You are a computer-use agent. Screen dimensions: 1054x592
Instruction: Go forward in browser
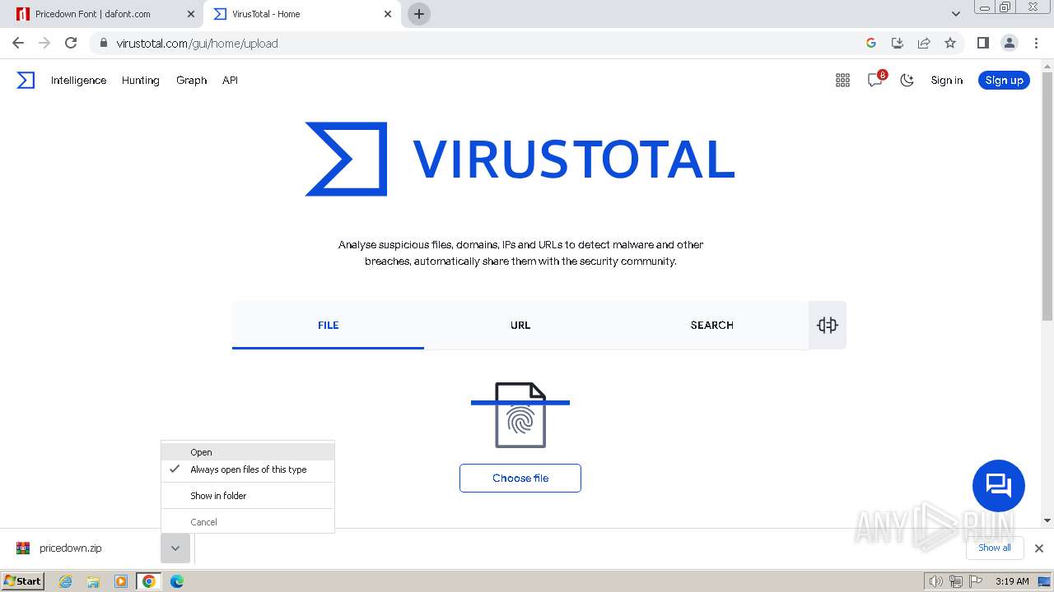44,43
